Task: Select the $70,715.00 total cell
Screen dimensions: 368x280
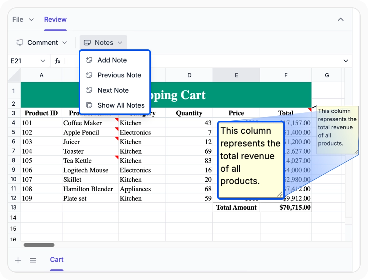Action: [286, 207]
